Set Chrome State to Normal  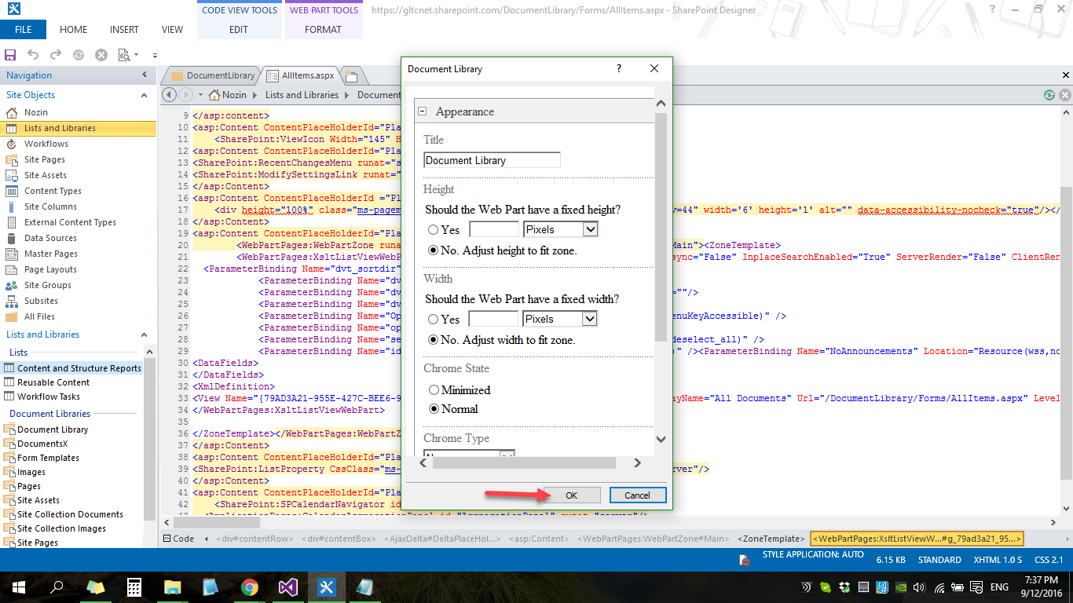coord(433,409)
